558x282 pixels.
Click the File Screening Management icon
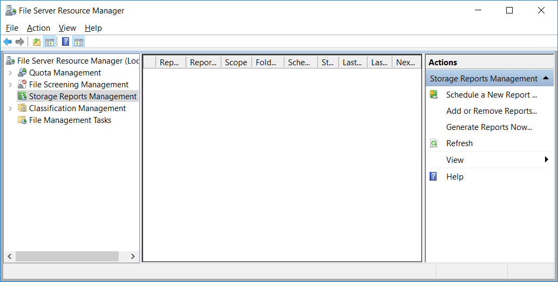[22, 84]
